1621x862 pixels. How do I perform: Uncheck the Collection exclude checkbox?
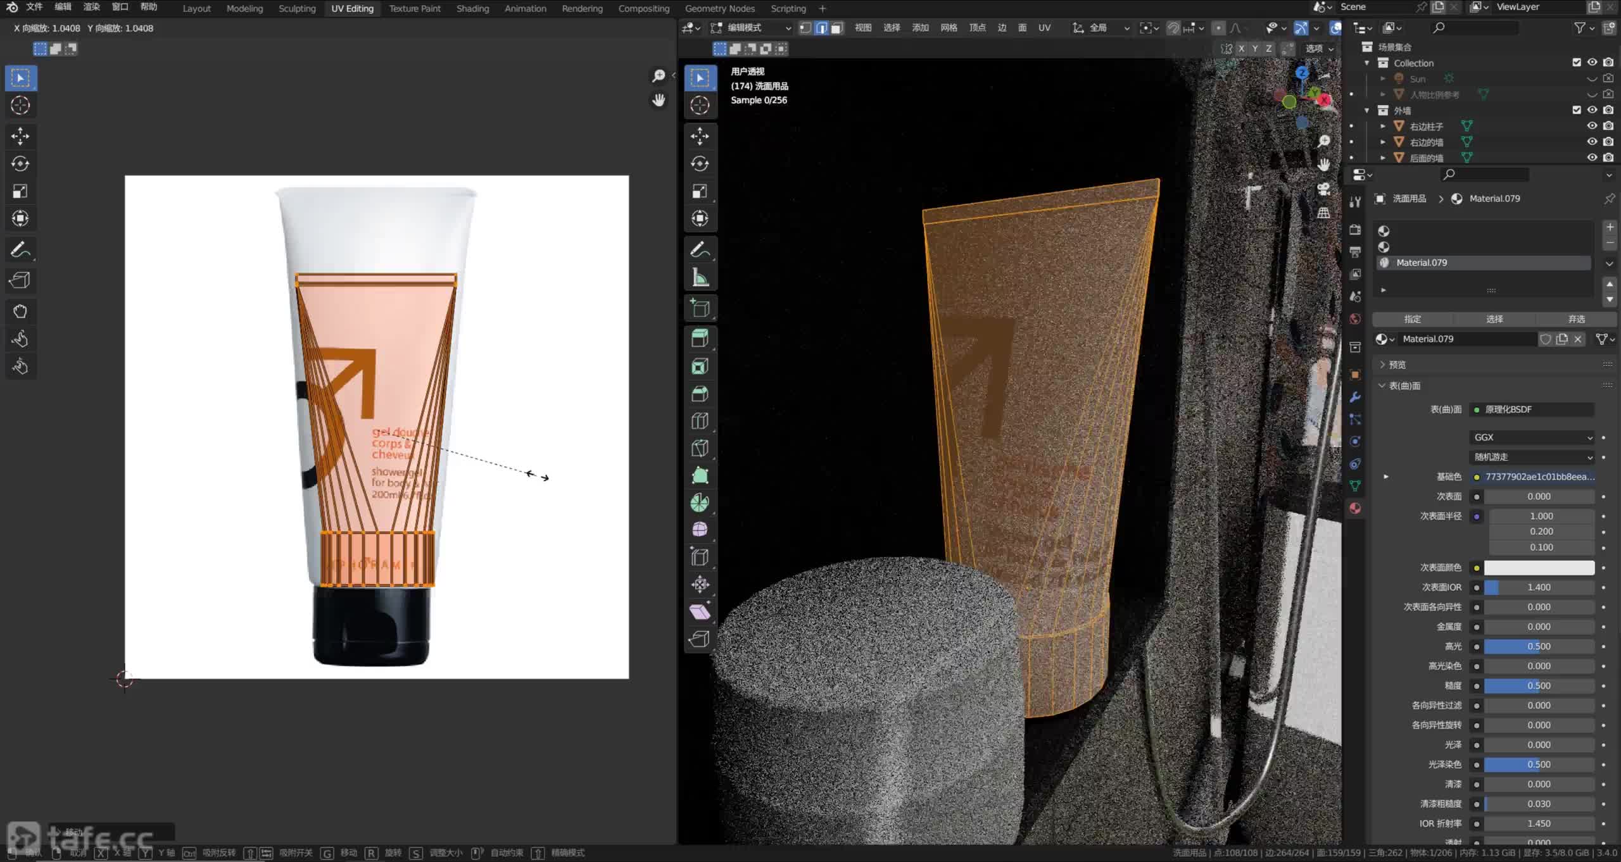[1577, 62]
